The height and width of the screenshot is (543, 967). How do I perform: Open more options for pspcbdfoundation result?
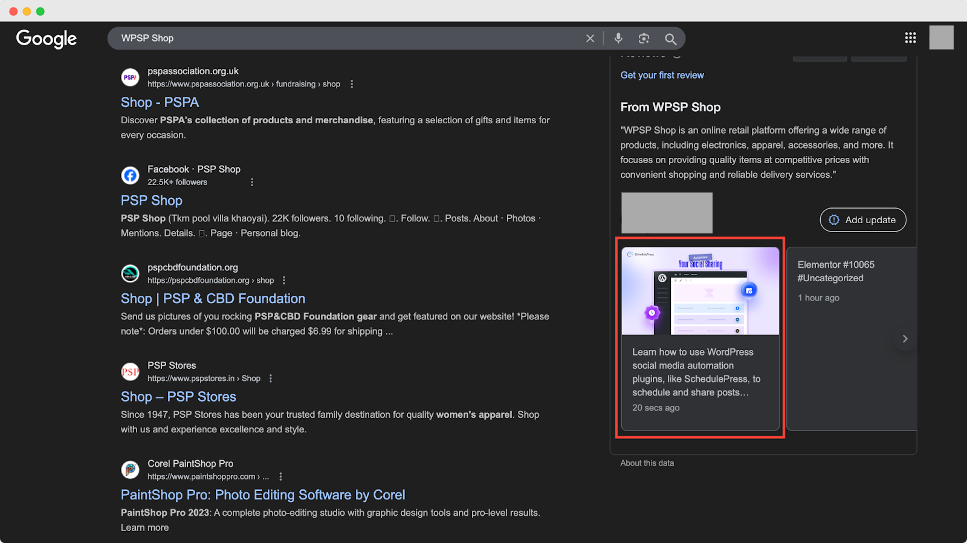coord(284,280)
